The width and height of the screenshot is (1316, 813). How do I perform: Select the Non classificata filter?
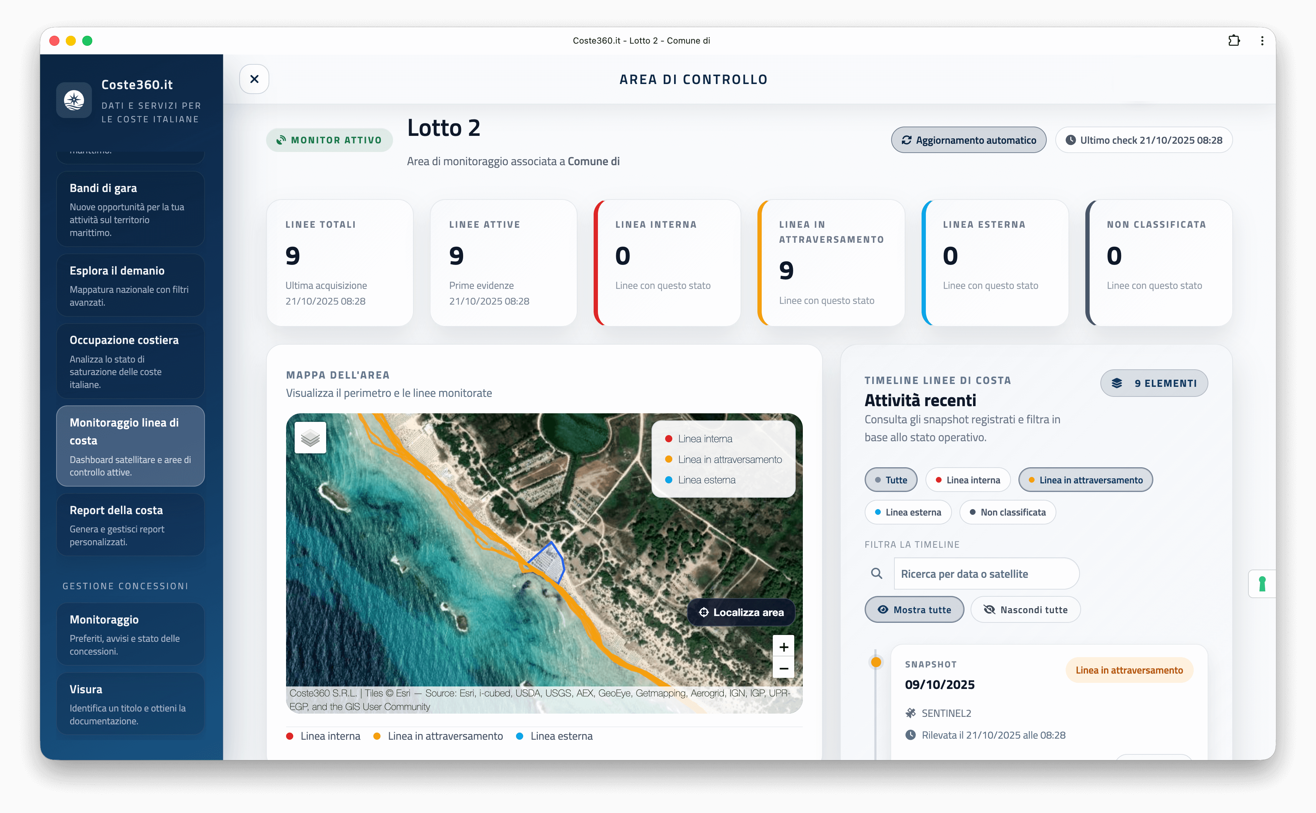pyautogui.click(x=1007, y=512)
